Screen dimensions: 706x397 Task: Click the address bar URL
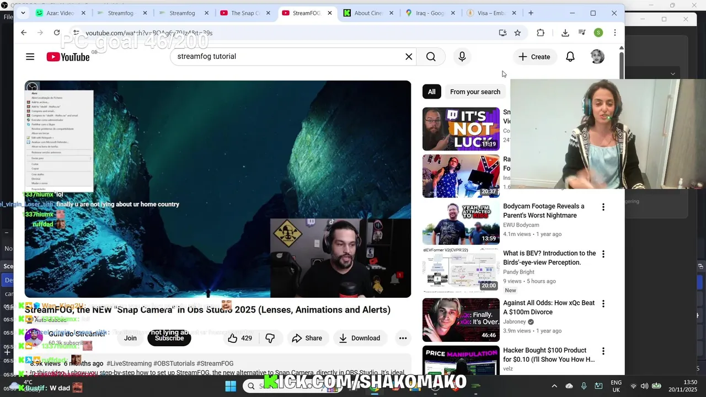(149, 33)
